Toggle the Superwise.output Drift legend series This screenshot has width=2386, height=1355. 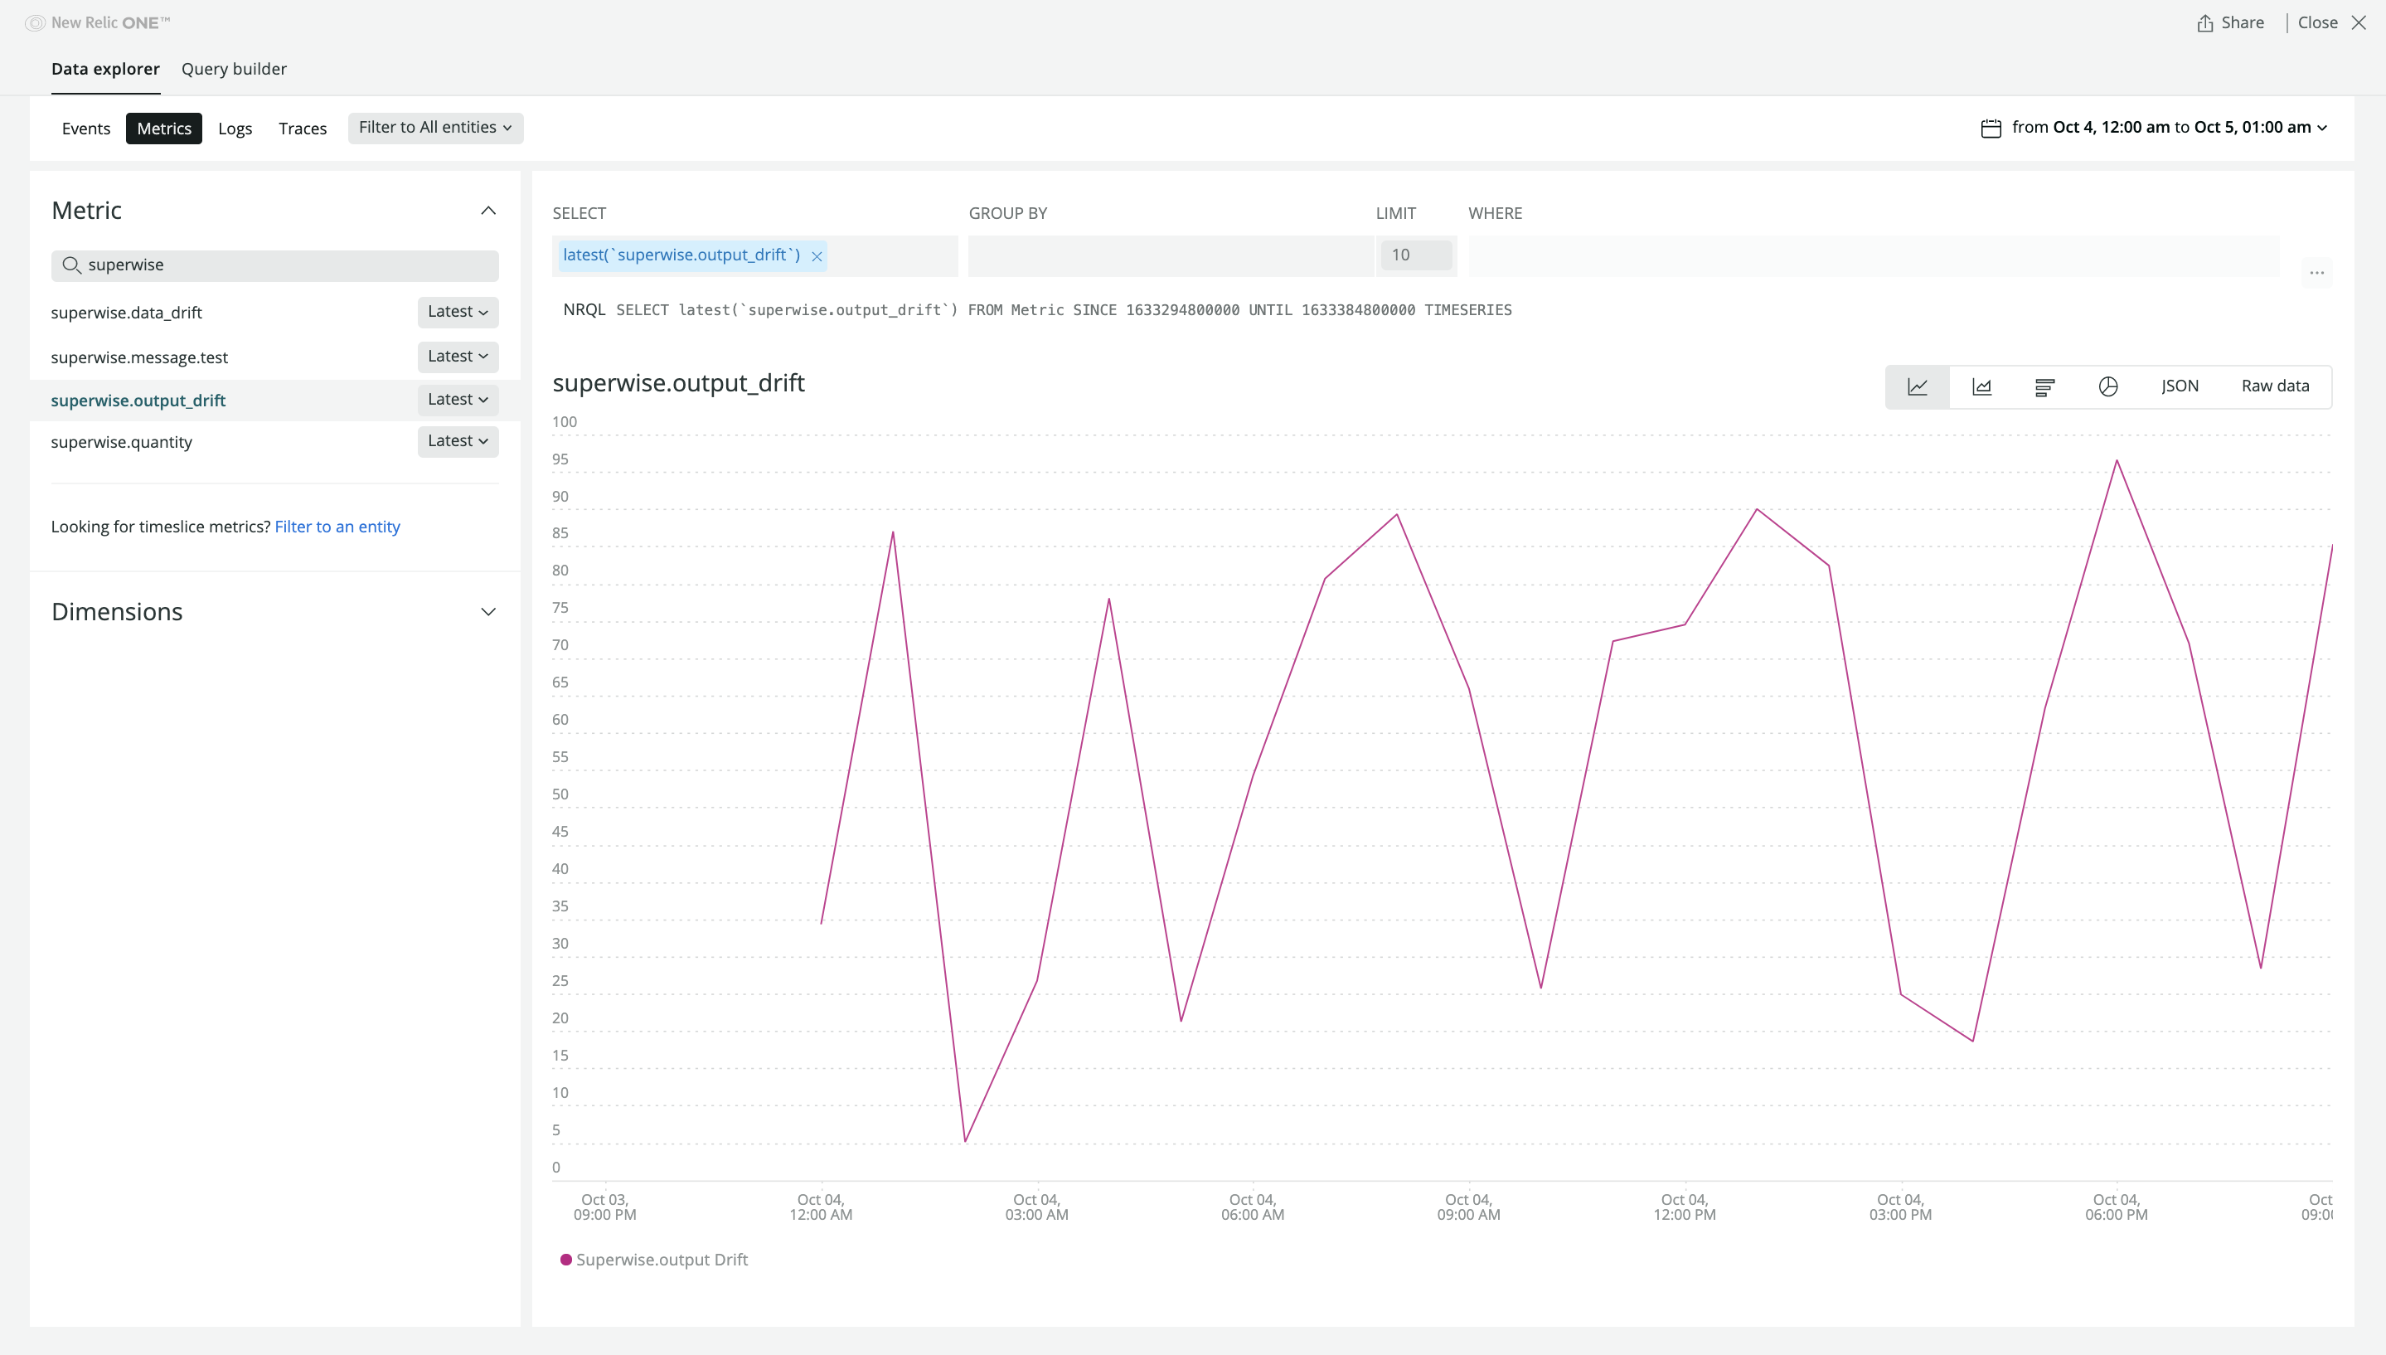662,1259
